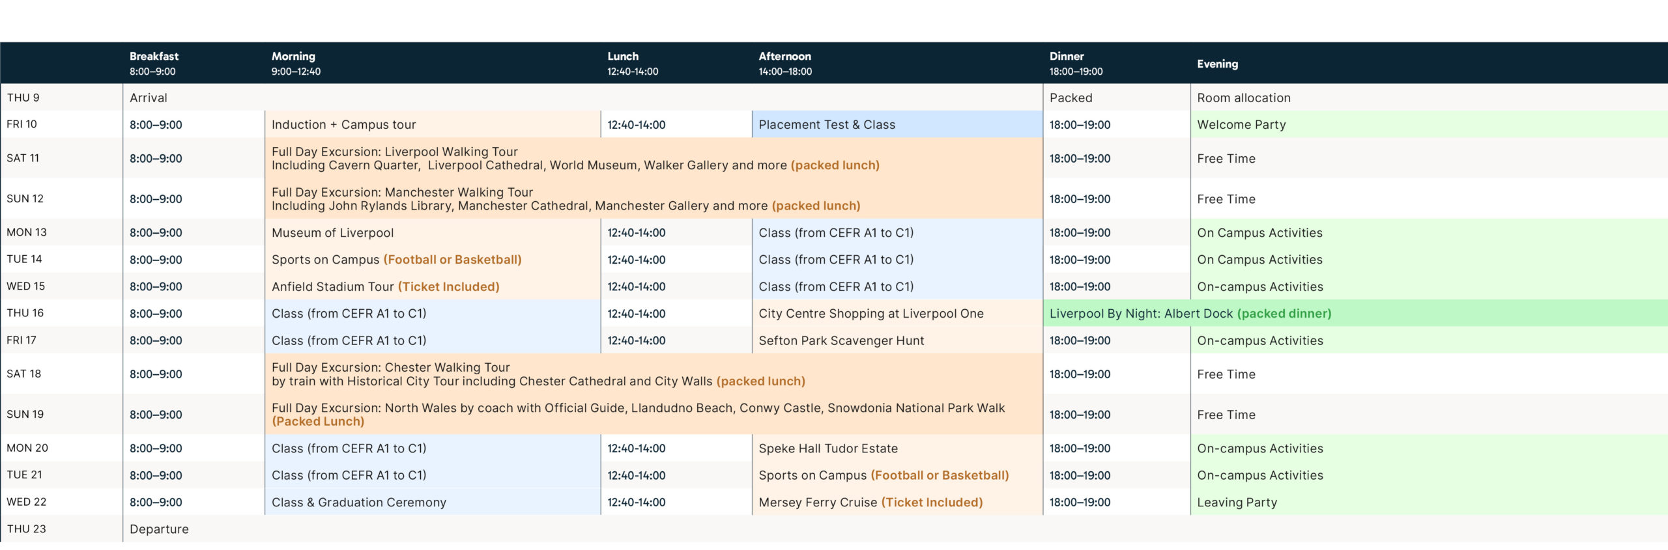Click the Museum of Liverpool cell
The image size is (1668, 550).
332,232
